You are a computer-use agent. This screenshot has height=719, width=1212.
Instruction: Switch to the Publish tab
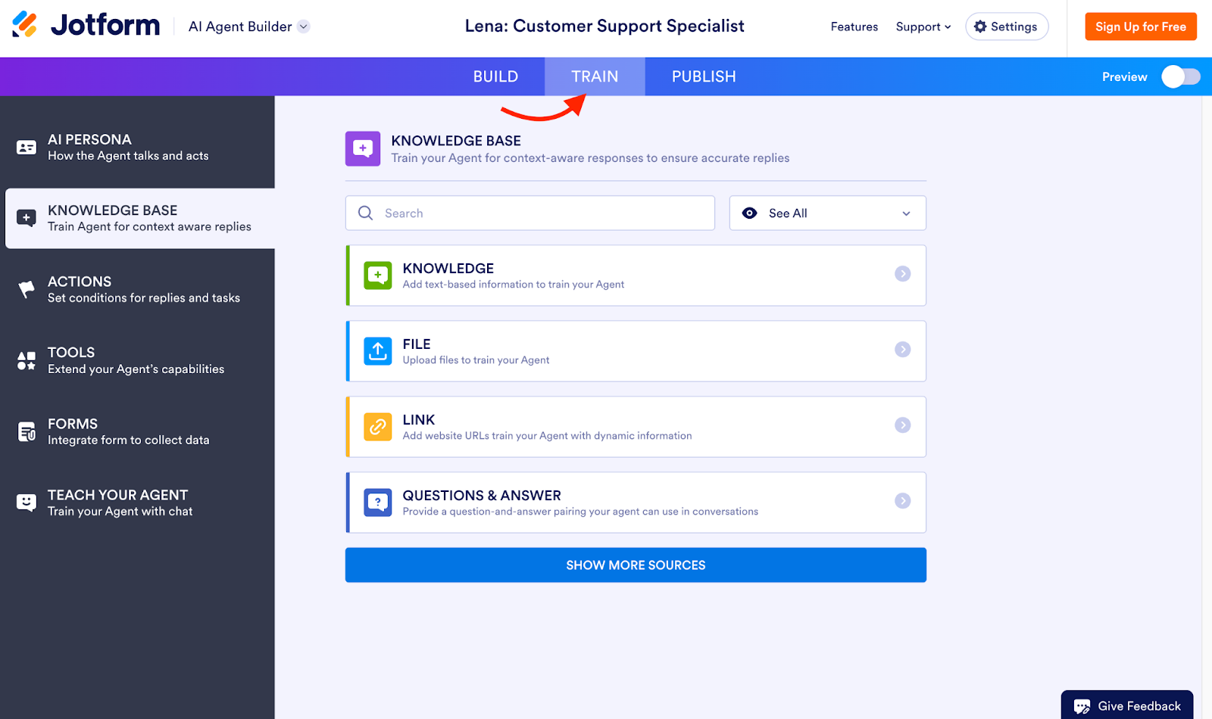pos(703,76)
